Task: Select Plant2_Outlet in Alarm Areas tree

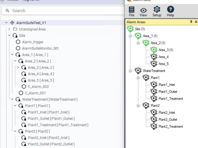Action: (168, 120)
